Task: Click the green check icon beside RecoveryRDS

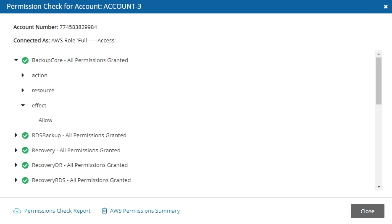Action: click(x=25, y=180)
